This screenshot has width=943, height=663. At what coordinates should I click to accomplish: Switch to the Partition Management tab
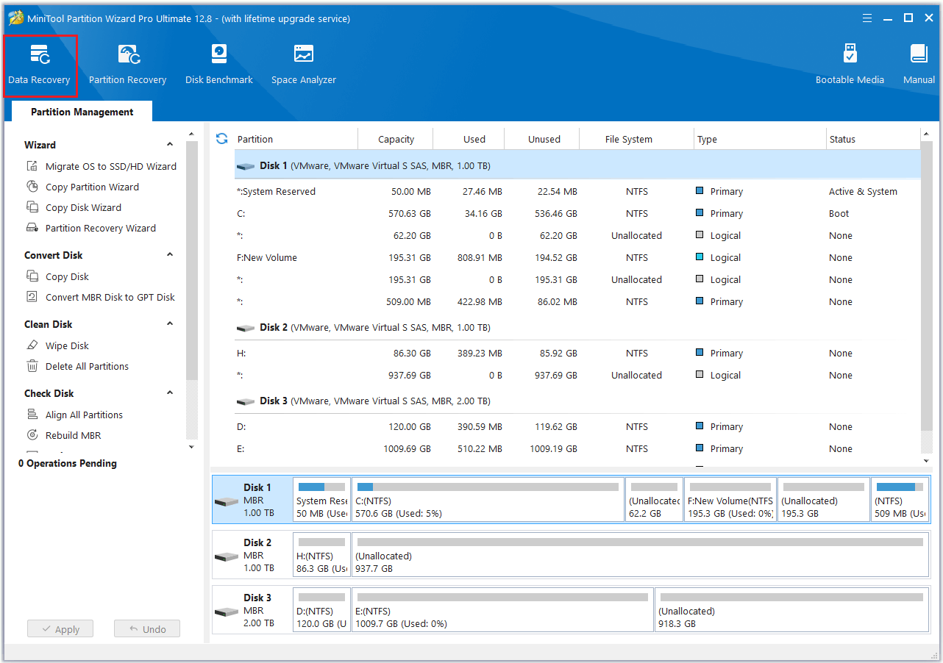click(82, 112)
